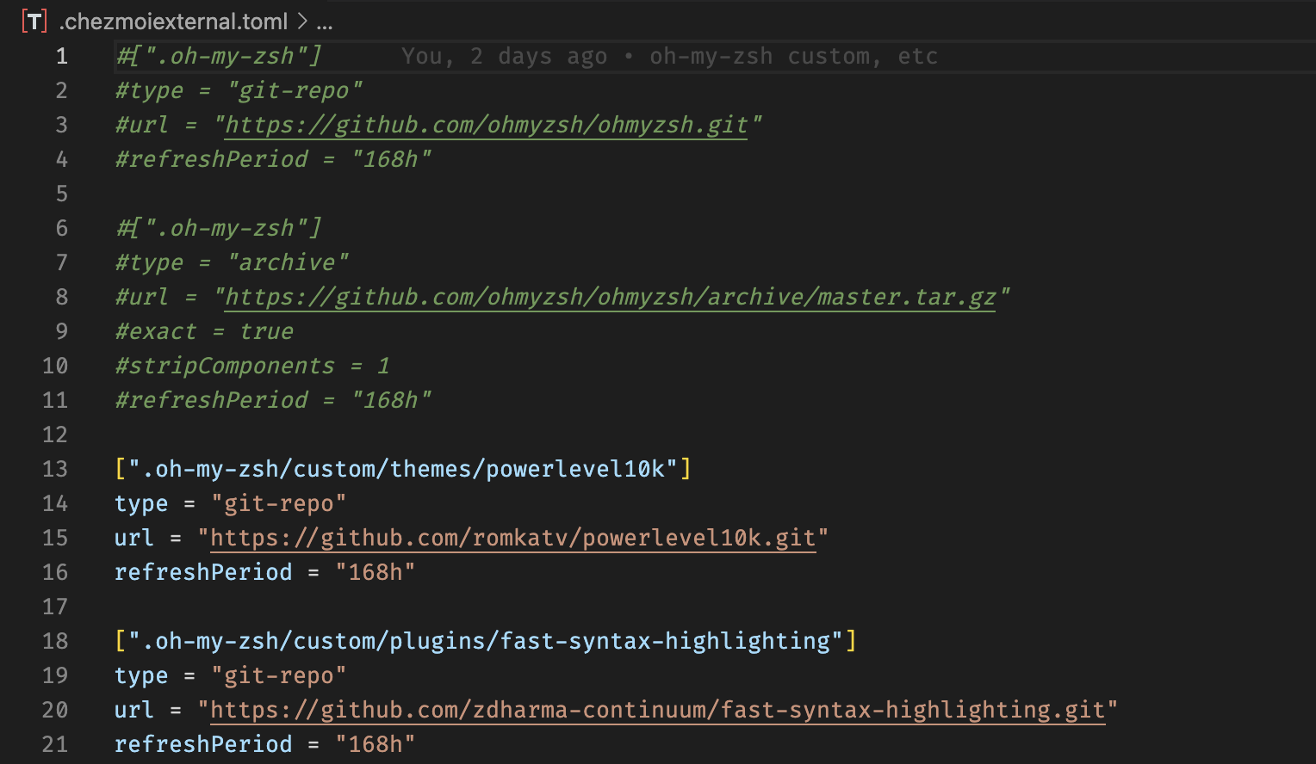Open the .chezmoiexternal.toml breadcrumb item
Viewport: 1316px width, 764px height.
pyautogui.click(x=173, y=22)
